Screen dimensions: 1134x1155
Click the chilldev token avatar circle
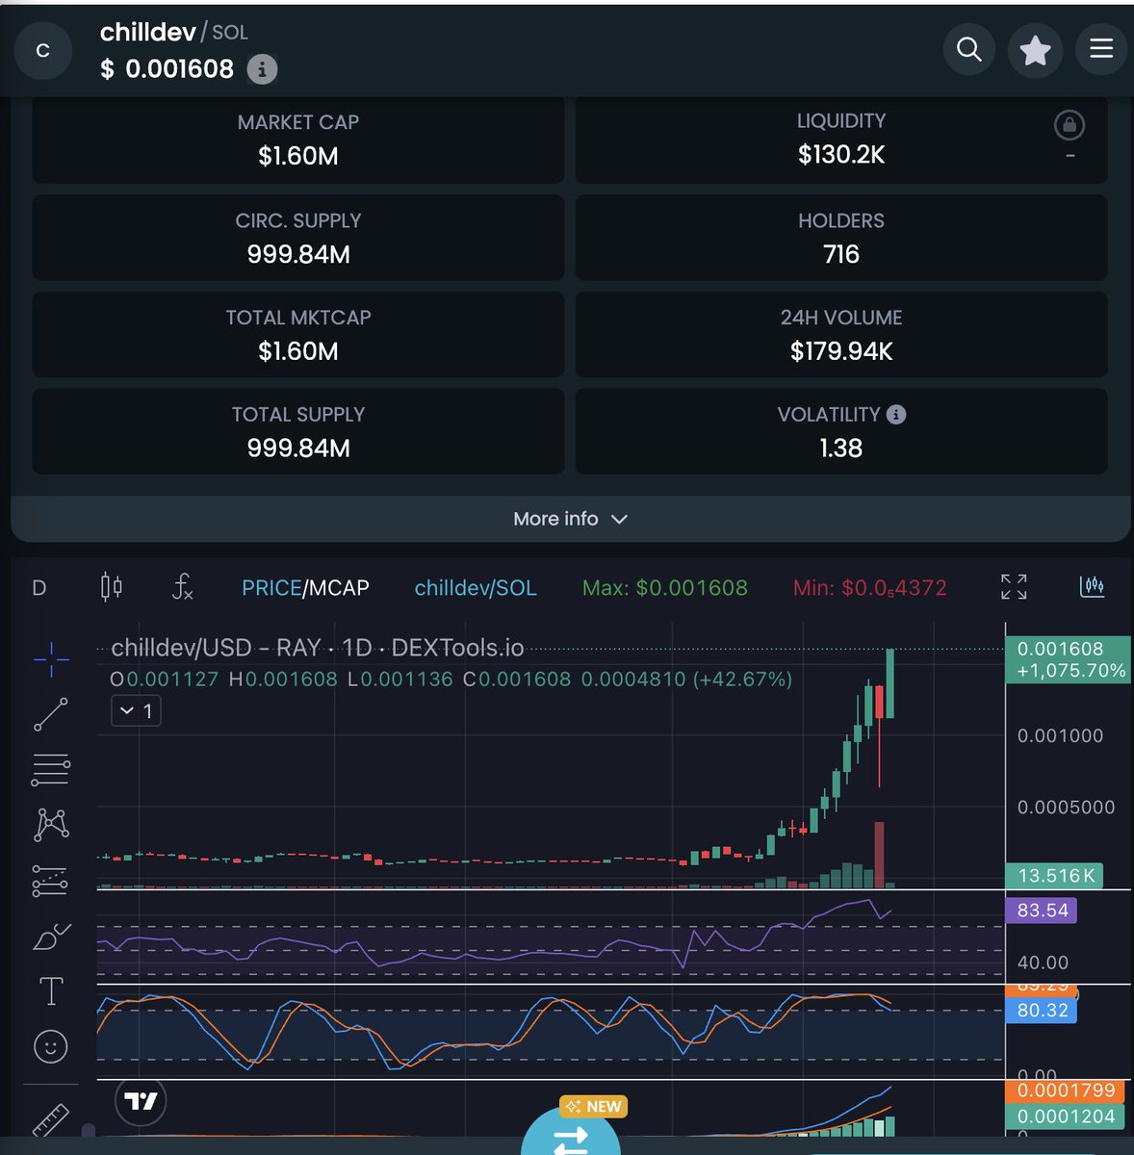tap(43, 51)
